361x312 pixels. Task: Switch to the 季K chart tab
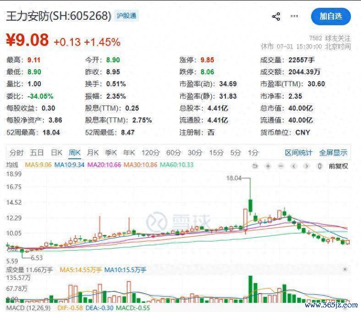point(111,153)
